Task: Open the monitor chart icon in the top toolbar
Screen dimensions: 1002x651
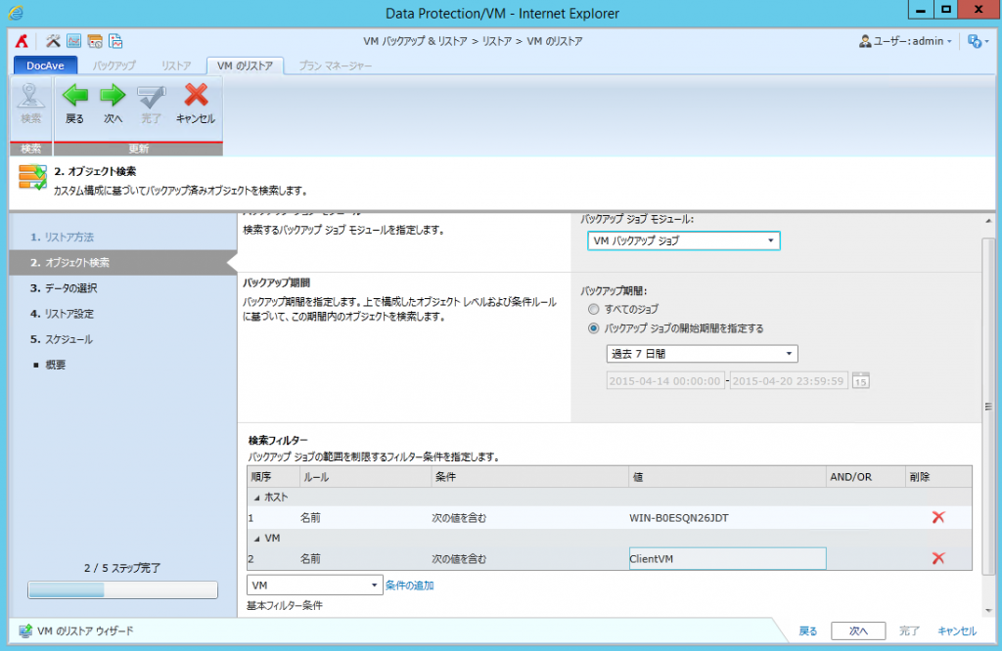Action: coord(74,41)
